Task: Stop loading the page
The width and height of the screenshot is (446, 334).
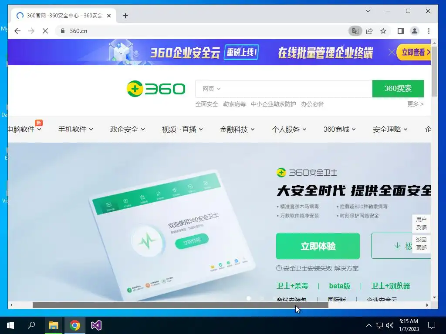Action: (x=45, y=31)
